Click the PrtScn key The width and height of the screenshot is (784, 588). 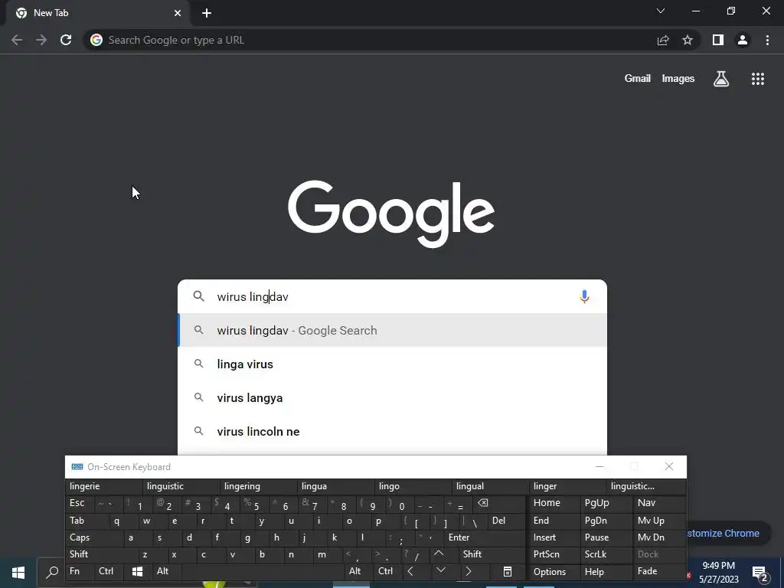(x=554, y=554)
